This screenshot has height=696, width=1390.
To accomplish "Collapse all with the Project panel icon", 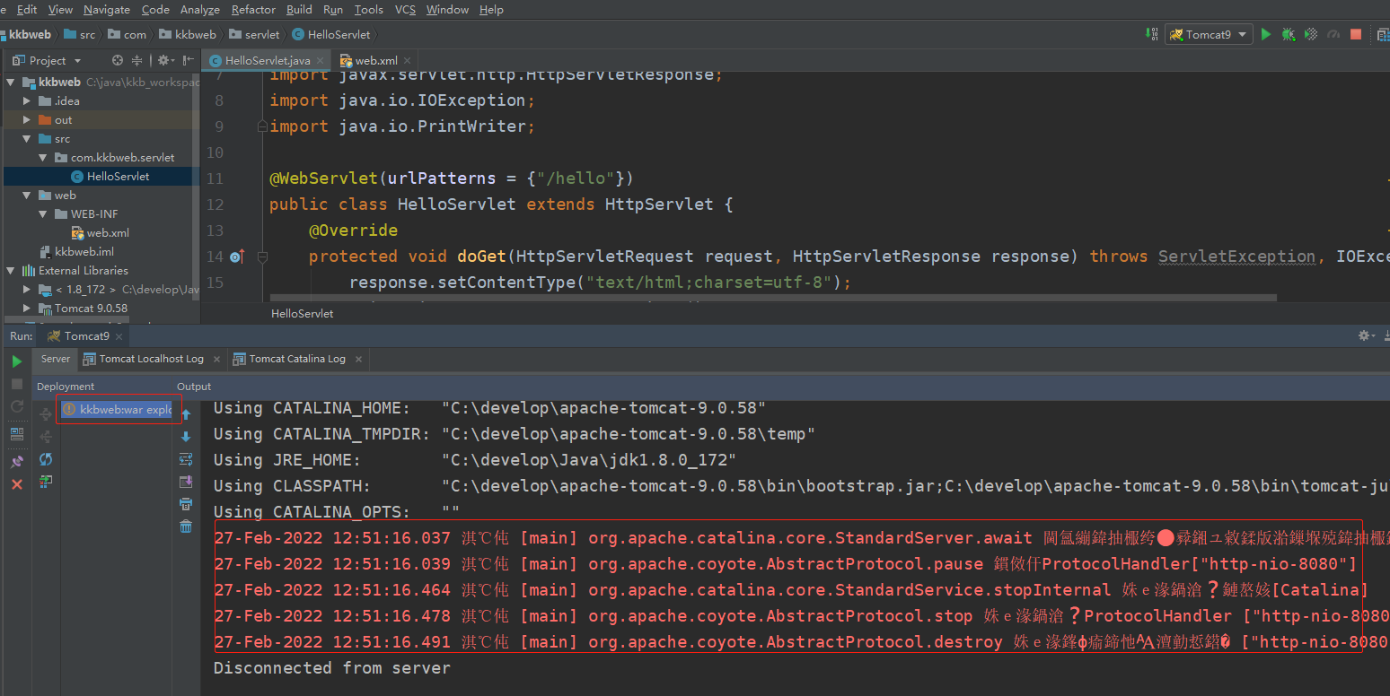I will pyautogui.click(x=137, y=60).
